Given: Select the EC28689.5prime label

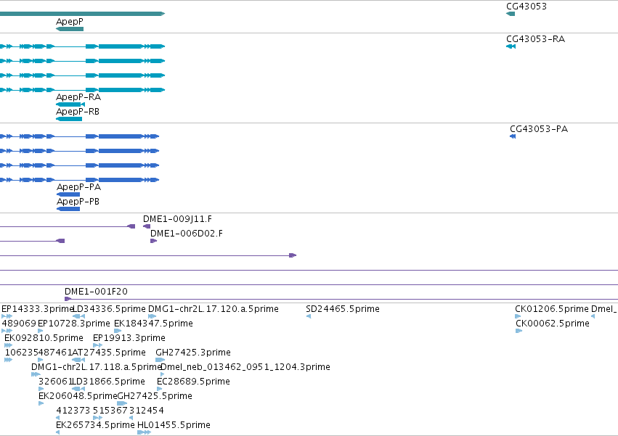Looking at the screenshot, I should 193,382.
